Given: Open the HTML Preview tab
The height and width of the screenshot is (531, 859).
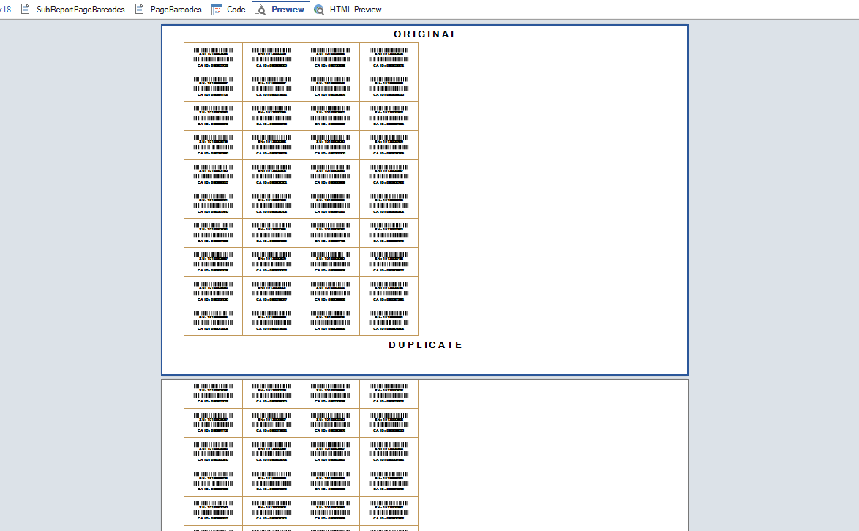Looking at the screenshot, I should [x=348, y=10].
